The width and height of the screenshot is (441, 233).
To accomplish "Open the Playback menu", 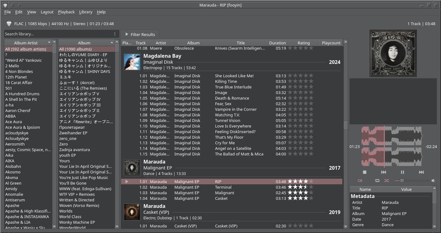I will (x=66, y=12).
